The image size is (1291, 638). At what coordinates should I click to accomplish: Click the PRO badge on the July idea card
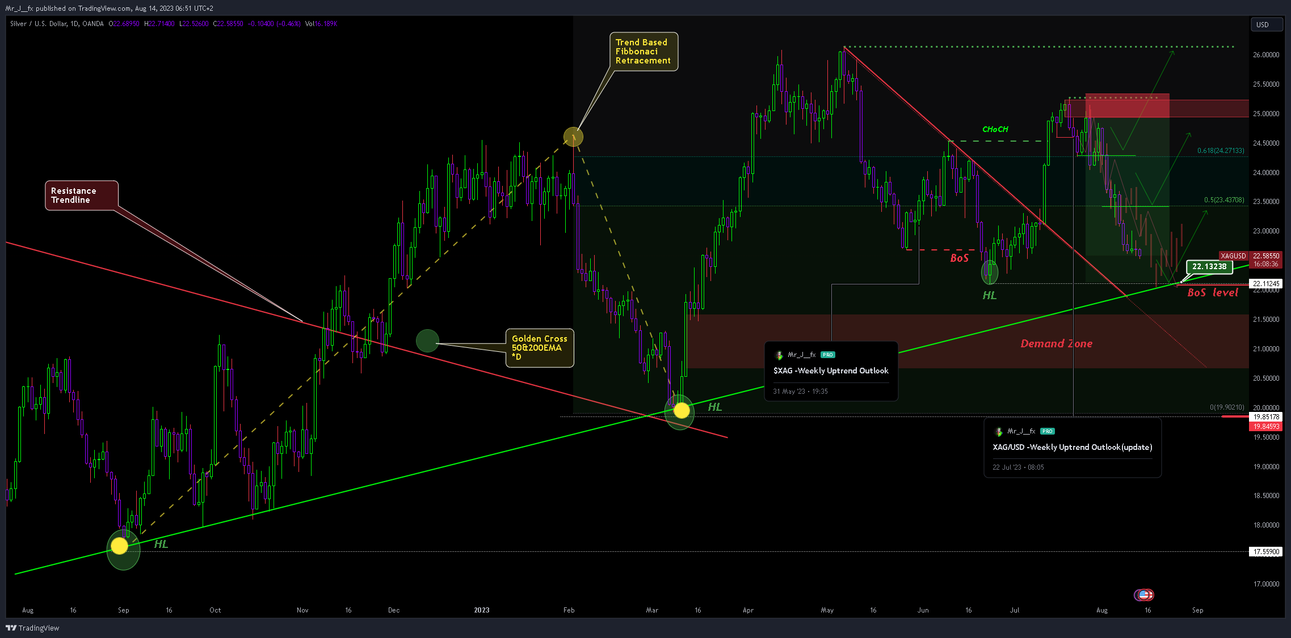click(1047, 431)
